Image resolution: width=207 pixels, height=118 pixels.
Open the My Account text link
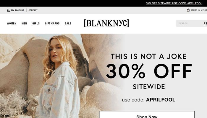[17, 10]
